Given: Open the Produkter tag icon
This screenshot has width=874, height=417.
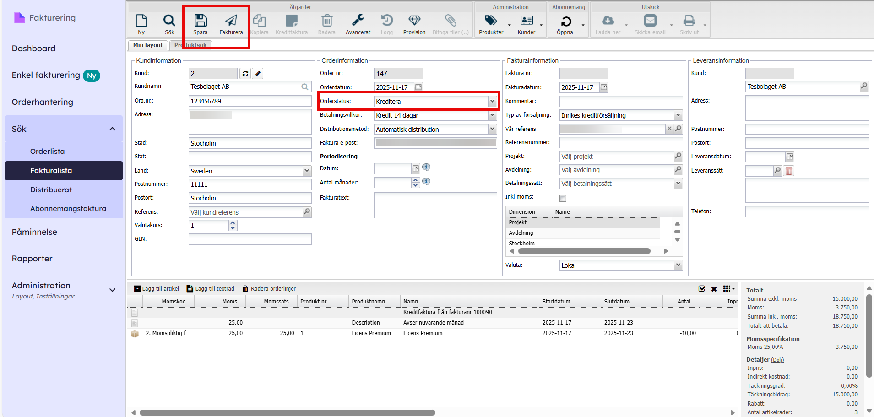Looking at the screenshot, I should pyautogui.click(x=491, y=21).
